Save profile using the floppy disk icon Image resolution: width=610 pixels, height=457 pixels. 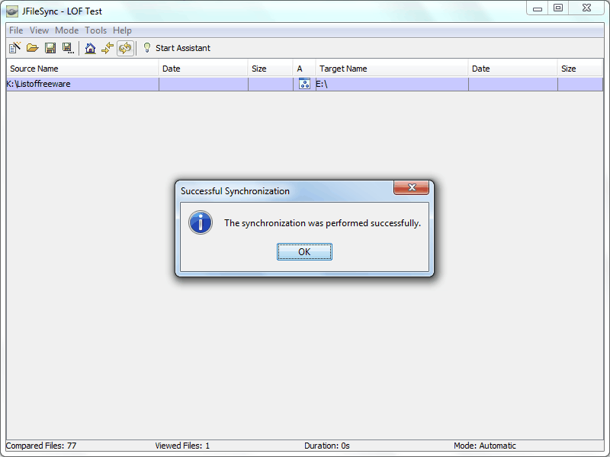[50, 48]
